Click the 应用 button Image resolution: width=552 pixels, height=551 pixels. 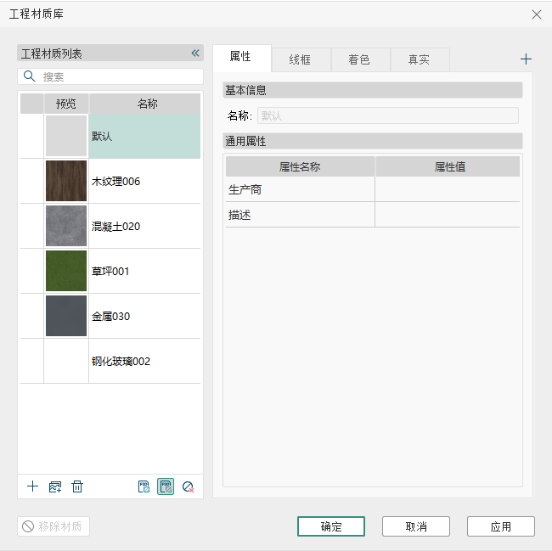(x=500, y=526)
